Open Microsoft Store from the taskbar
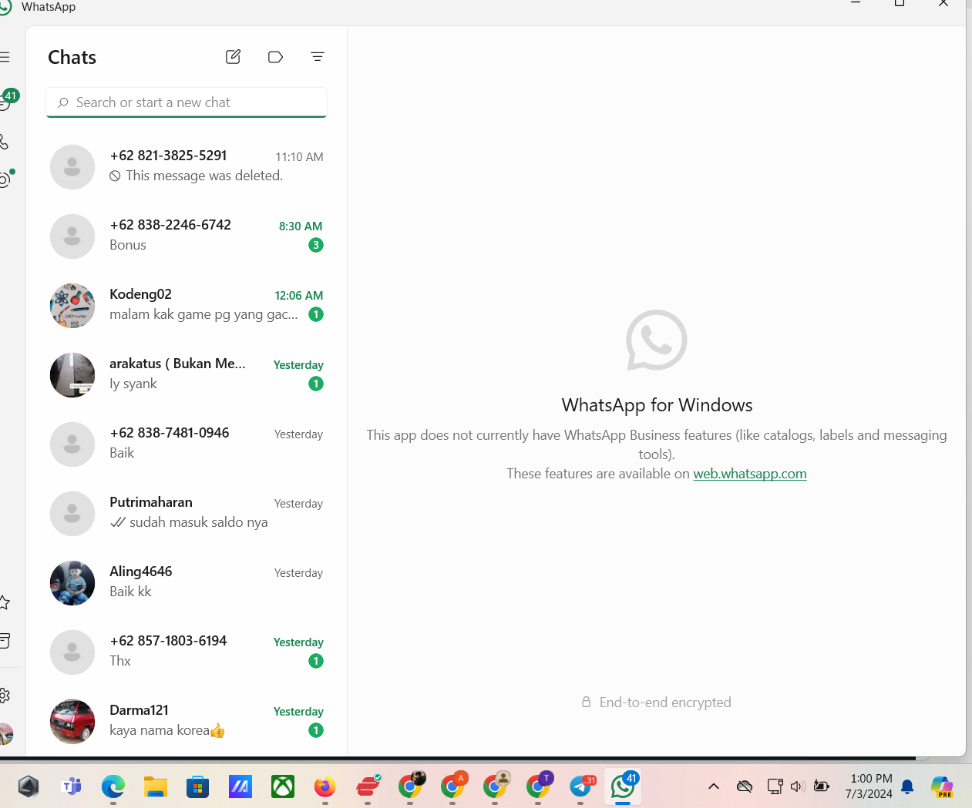 click(198, 786)
